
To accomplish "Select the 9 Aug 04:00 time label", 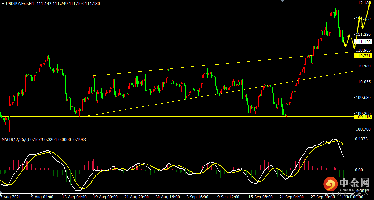I will [42, 197].
